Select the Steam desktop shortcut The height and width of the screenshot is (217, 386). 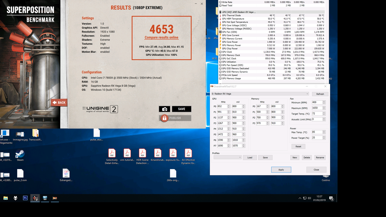20,155
